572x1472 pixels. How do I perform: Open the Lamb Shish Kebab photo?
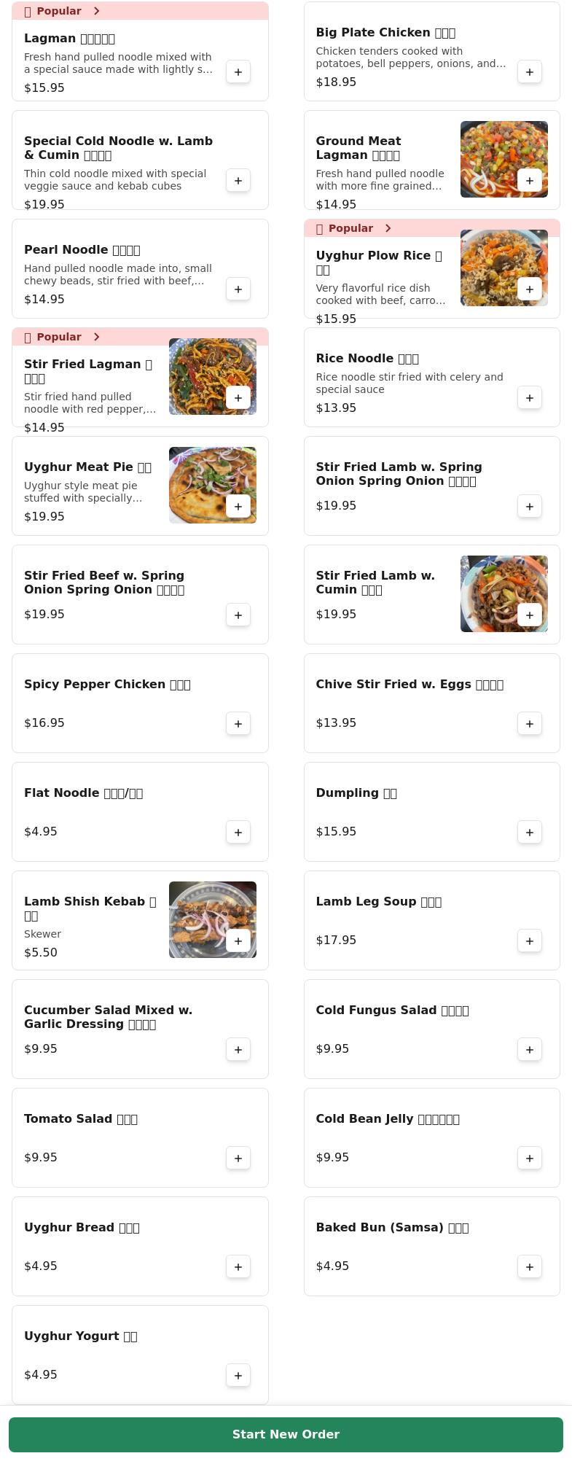point(213,920)
